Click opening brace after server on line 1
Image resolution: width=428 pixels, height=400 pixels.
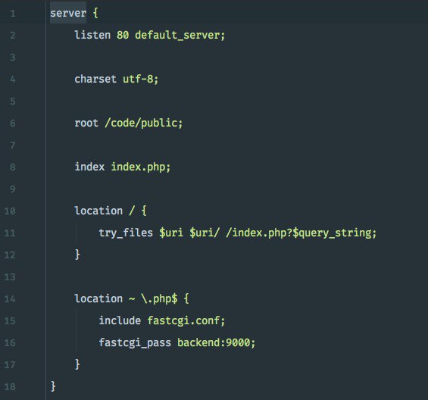coord(95,13)
